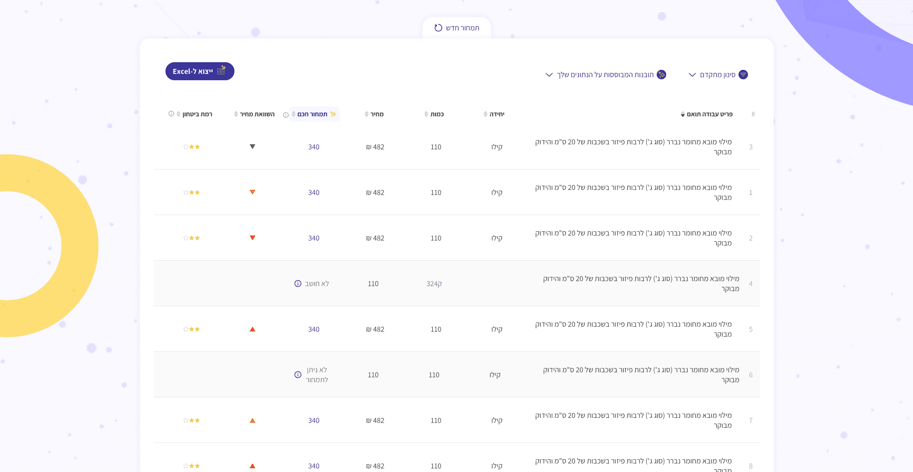Click the star confidence rating in row 2
The height and width of the screenshot is (472, 913).
coord(192,238)
